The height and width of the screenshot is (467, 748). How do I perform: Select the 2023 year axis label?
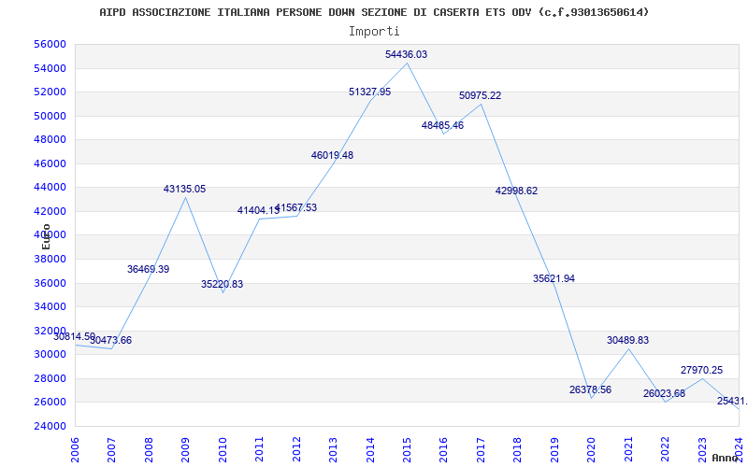click(x=702, y=450)
